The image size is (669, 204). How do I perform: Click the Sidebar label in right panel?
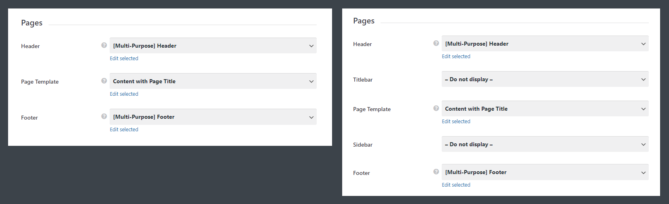[x=363, y=145]
